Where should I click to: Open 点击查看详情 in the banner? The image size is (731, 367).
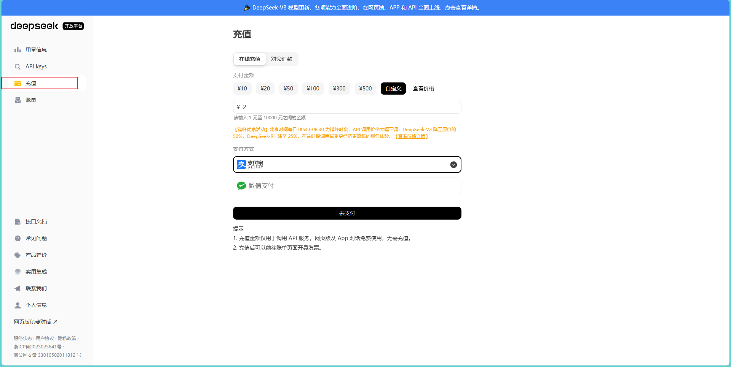pyautogui.click(x=461, y=8)
